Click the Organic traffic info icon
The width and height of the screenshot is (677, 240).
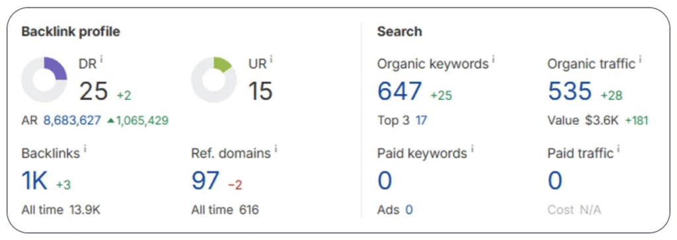(x=640, y=59)
